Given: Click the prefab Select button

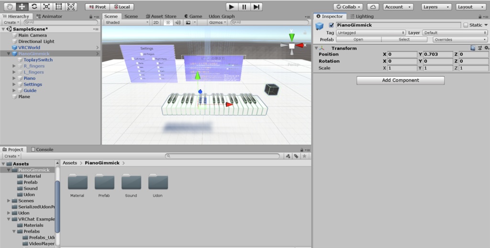Looking at the screenshot, I should click(404, 39).
